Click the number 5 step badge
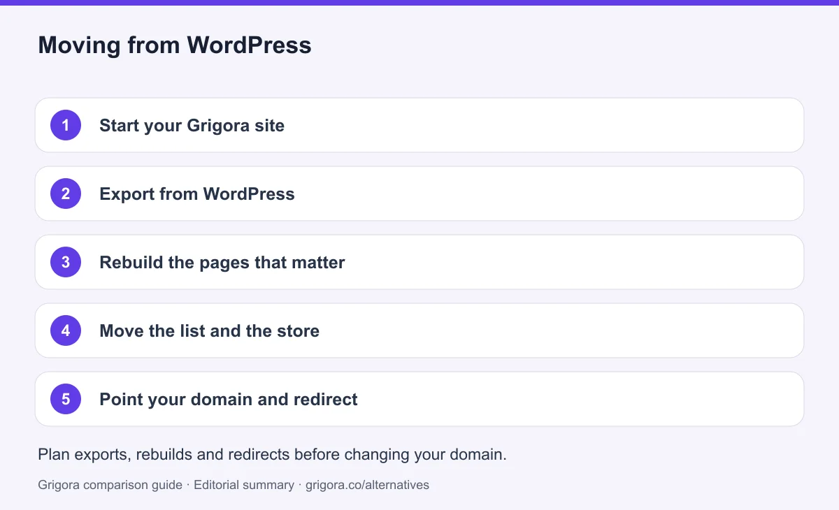The height and width of the screenshot is (510, 839). click(66, 399)
